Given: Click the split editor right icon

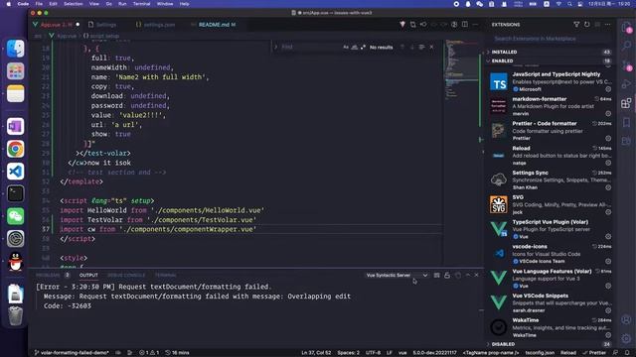Looking at the screenshot, I should coord(465,25).
